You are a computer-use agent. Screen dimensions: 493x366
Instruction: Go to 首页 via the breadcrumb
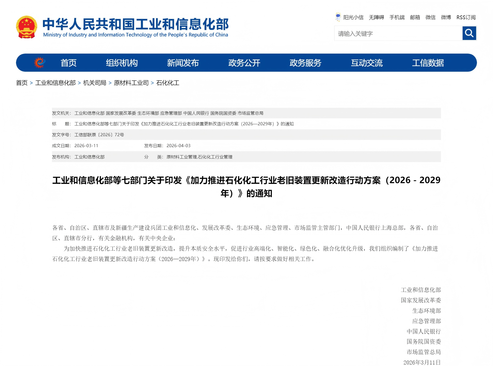tap(22, 83)
